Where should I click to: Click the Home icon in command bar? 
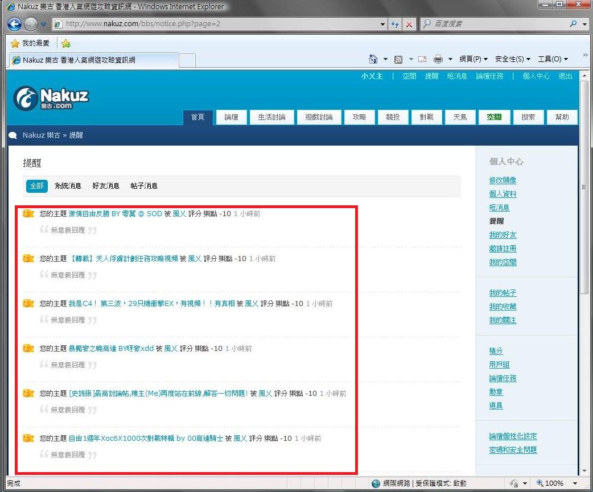click(x=373, y=59)
